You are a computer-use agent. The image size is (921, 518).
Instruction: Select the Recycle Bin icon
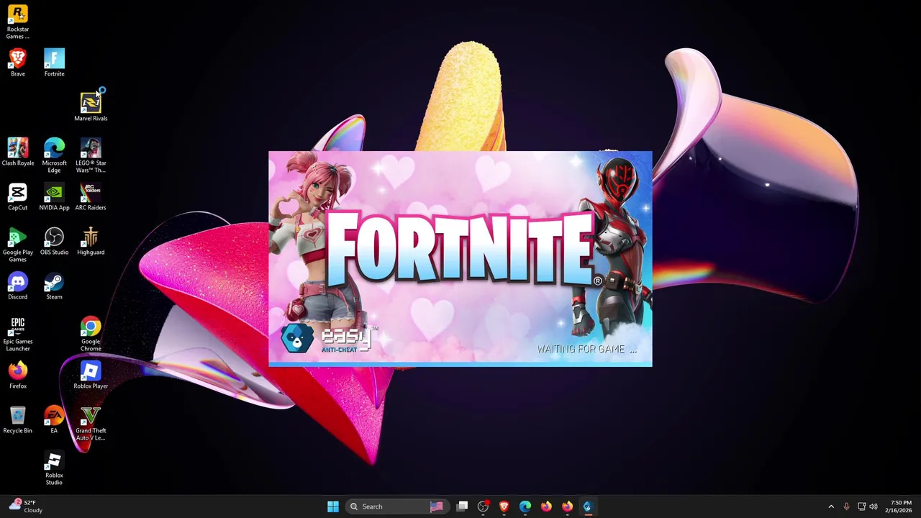click(x=18, y=419)
